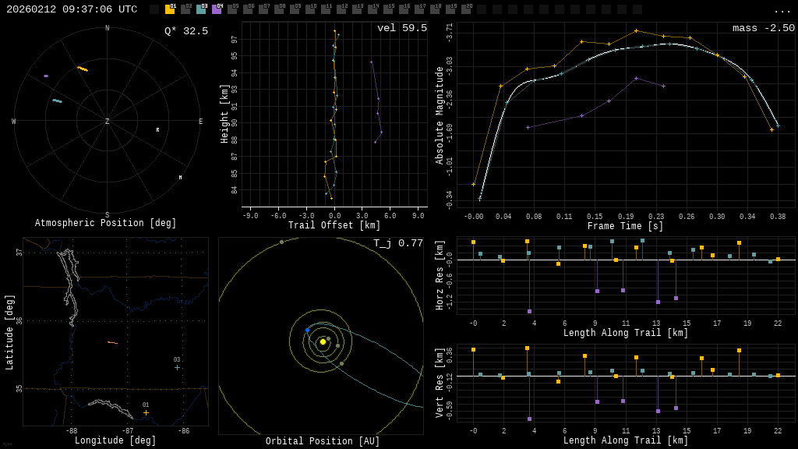Click the vel 59.5 velocity readout
Image resolution: width=798 pixels, height=449 pixels.
click(x=401, y=28)
